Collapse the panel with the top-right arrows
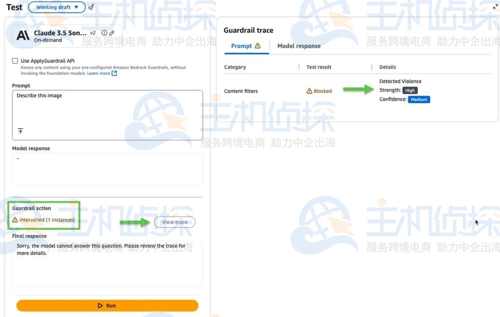 (496, 7)
